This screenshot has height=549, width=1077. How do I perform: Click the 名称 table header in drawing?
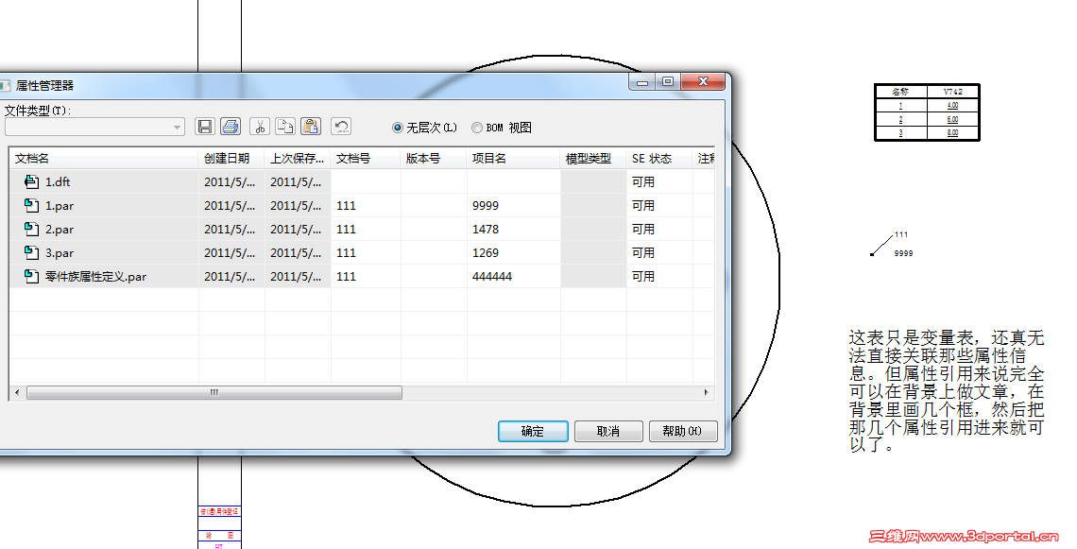coord(900,92)
